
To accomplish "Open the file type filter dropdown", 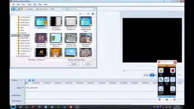I will tap(92, 60).
